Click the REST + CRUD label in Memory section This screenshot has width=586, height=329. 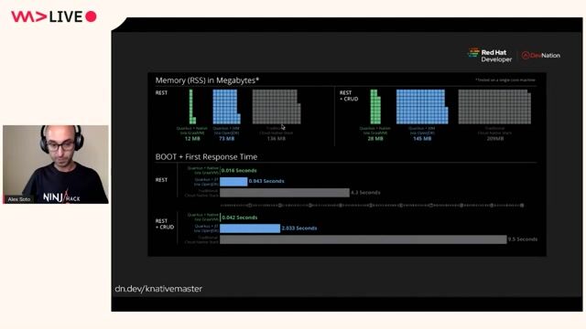pos(349,96)
